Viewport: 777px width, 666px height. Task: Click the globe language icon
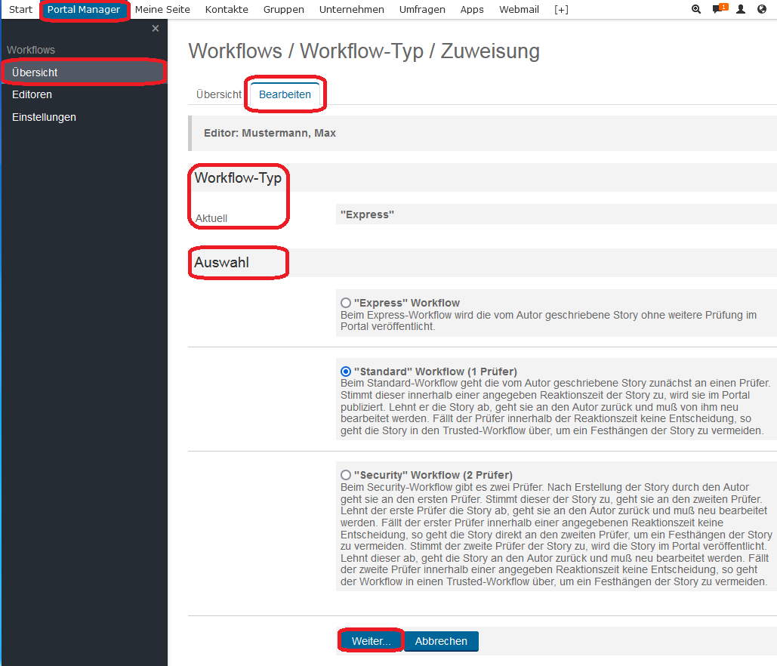[762, 9]
